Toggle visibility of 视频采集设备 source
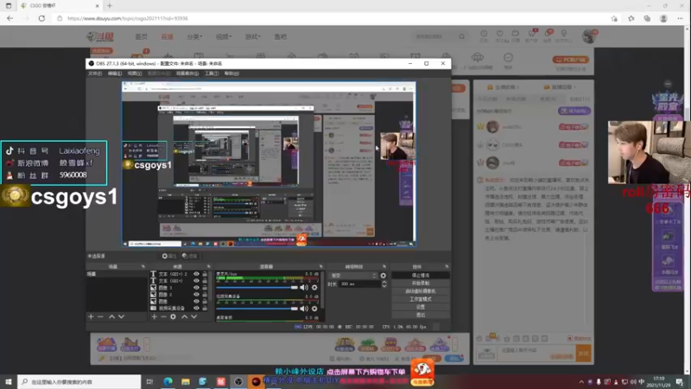The image size is (691, 389). click(196, 308)
